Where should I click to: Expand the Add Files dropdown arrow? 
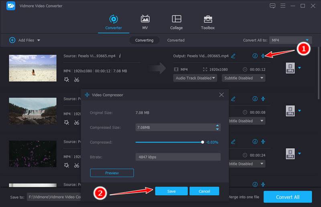pos(39,40)
